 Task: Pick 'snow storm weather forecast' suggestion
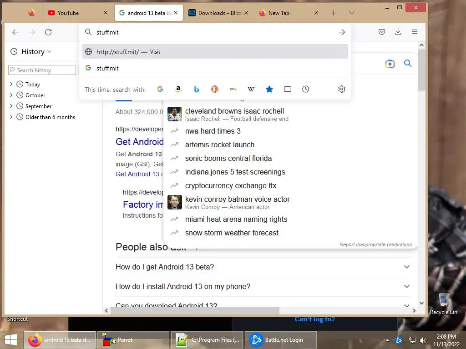pos(232,233)
